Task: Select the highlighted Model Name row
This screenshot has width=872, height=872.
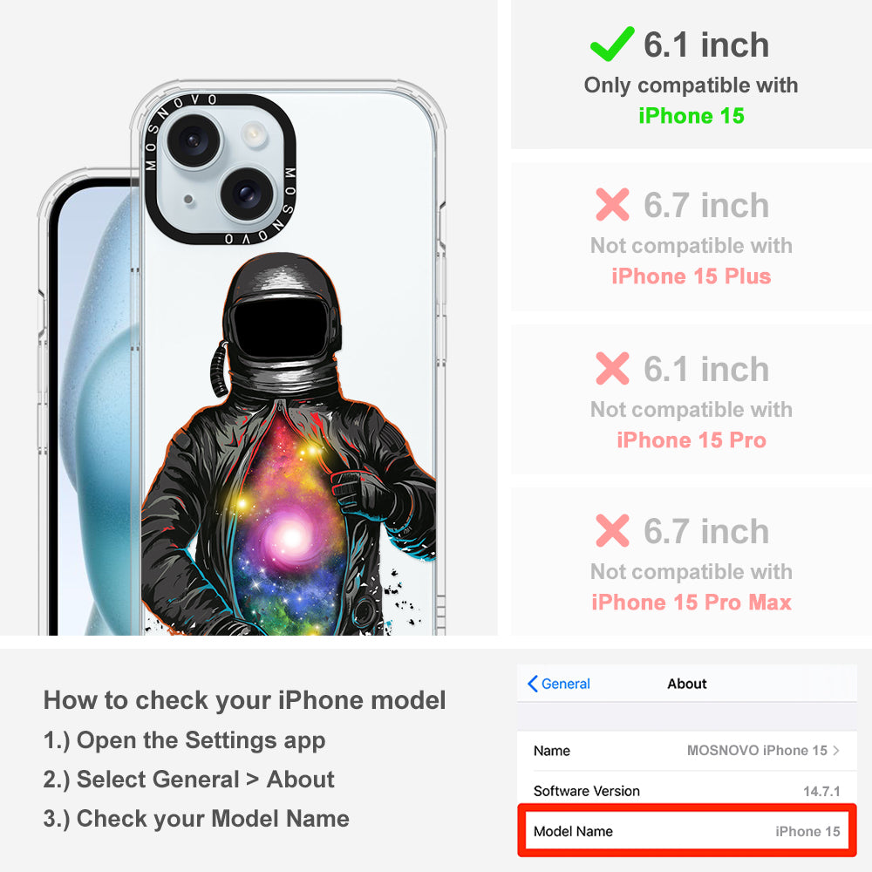Action: click(687, 830)
